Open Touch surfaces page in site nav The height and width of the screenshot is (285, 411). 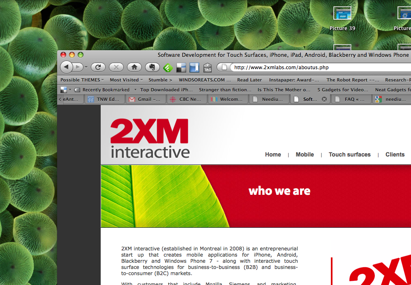click(x=349, y=154)
